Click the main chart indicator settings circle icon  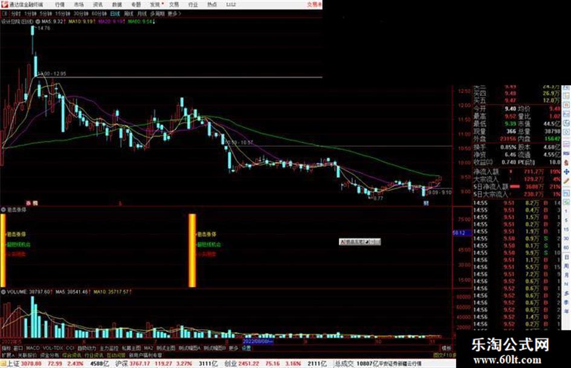[x=37, y=22]
